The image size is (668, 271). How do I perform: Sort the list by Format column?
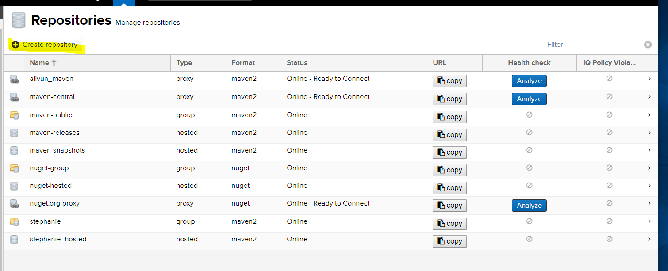point(243,63)
